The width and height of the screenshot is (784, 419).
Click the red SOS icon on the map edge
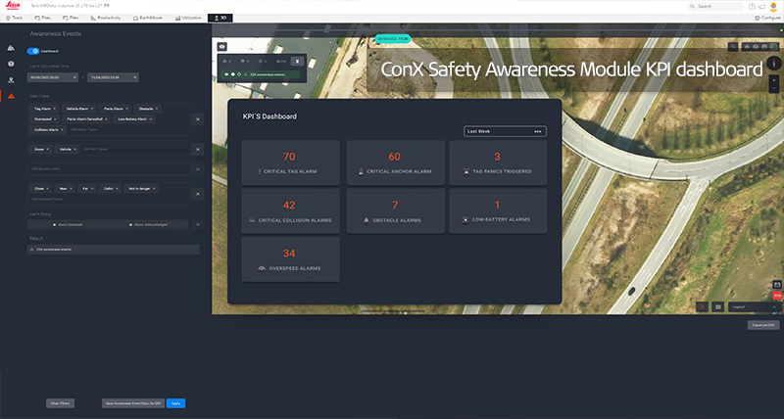tap(777, 296)
